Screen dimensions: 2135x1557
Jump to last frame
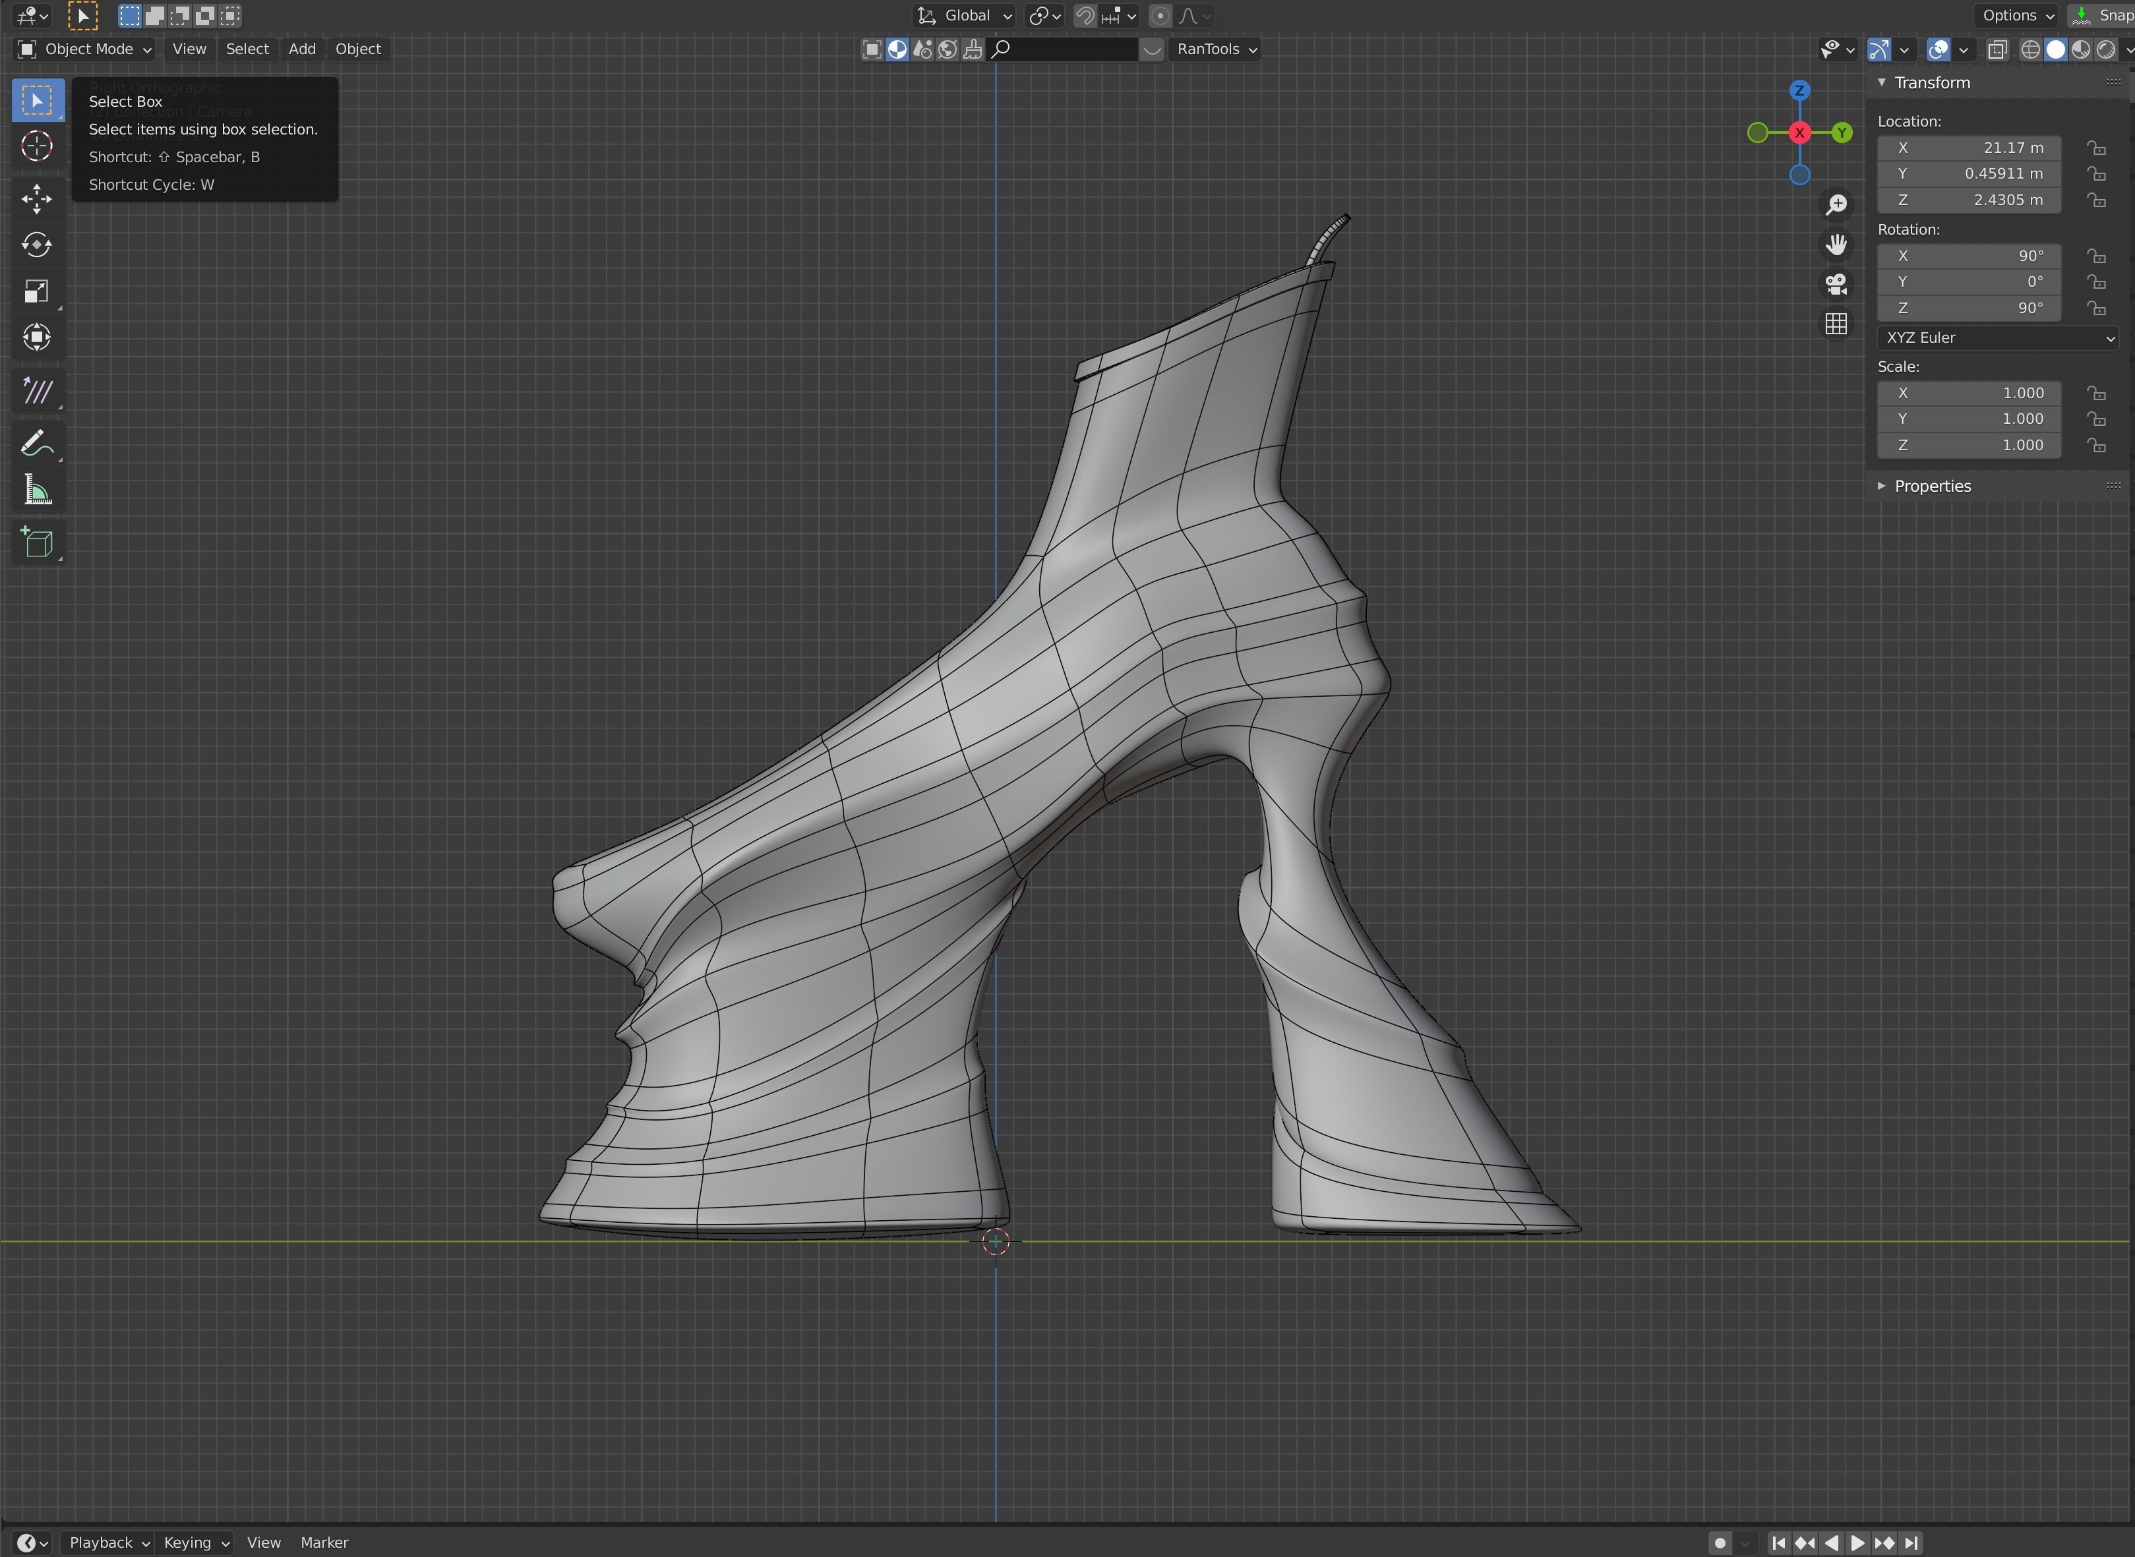1911,1543
